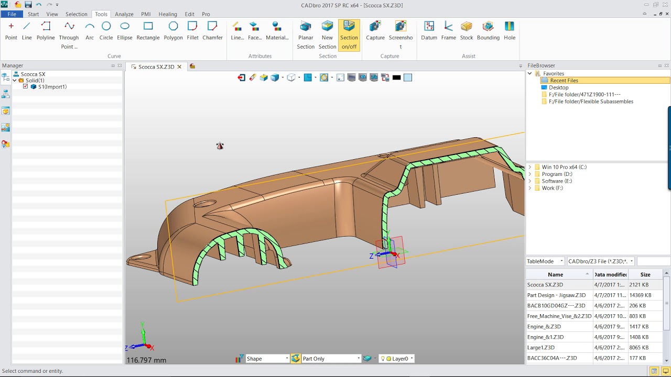Screen dimensions: 671x377
Task: Select the Datum tool
Action: [x=429, y=31]
